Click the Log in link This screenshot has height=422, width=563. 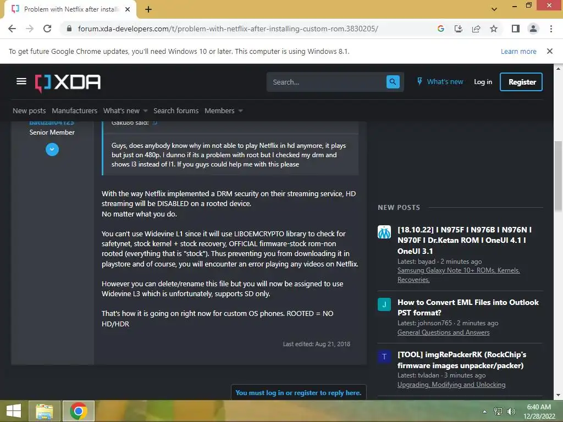[483, 82]
